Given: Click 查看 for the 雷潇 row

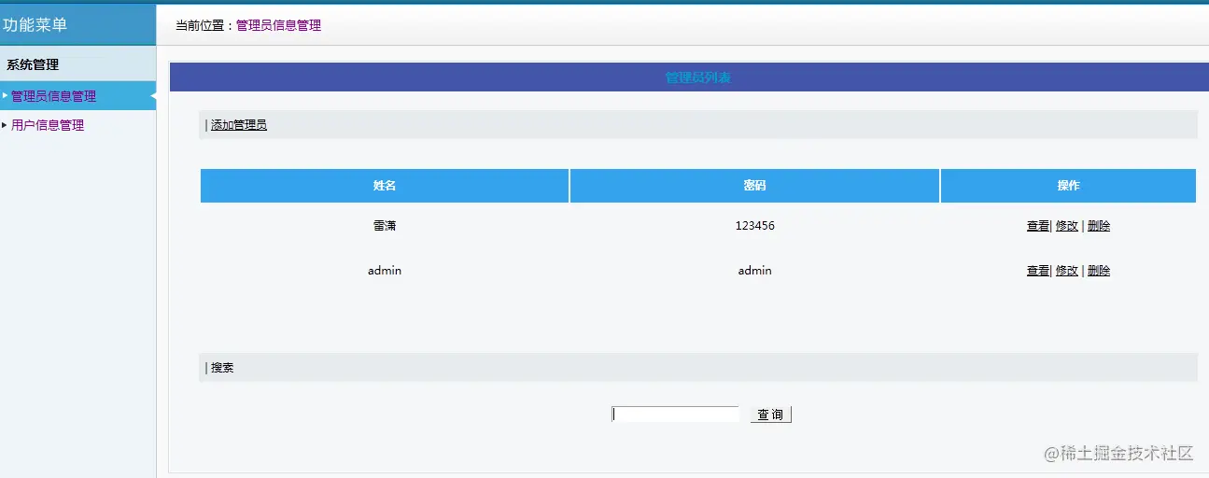Looking at the screenshot, I should click(1038, 226).
